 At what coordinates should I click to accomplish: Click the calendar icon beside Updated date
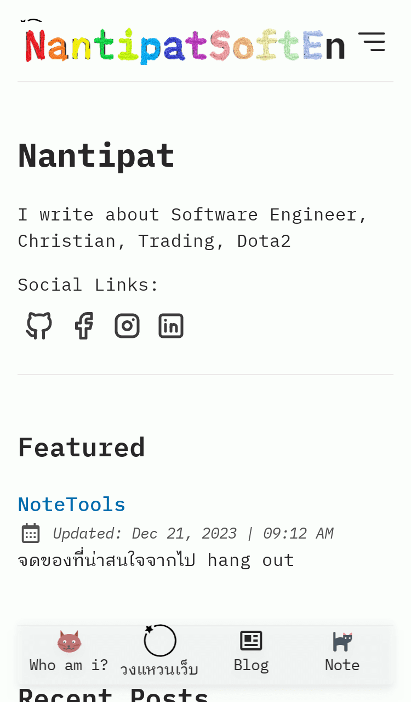(31, 533)
